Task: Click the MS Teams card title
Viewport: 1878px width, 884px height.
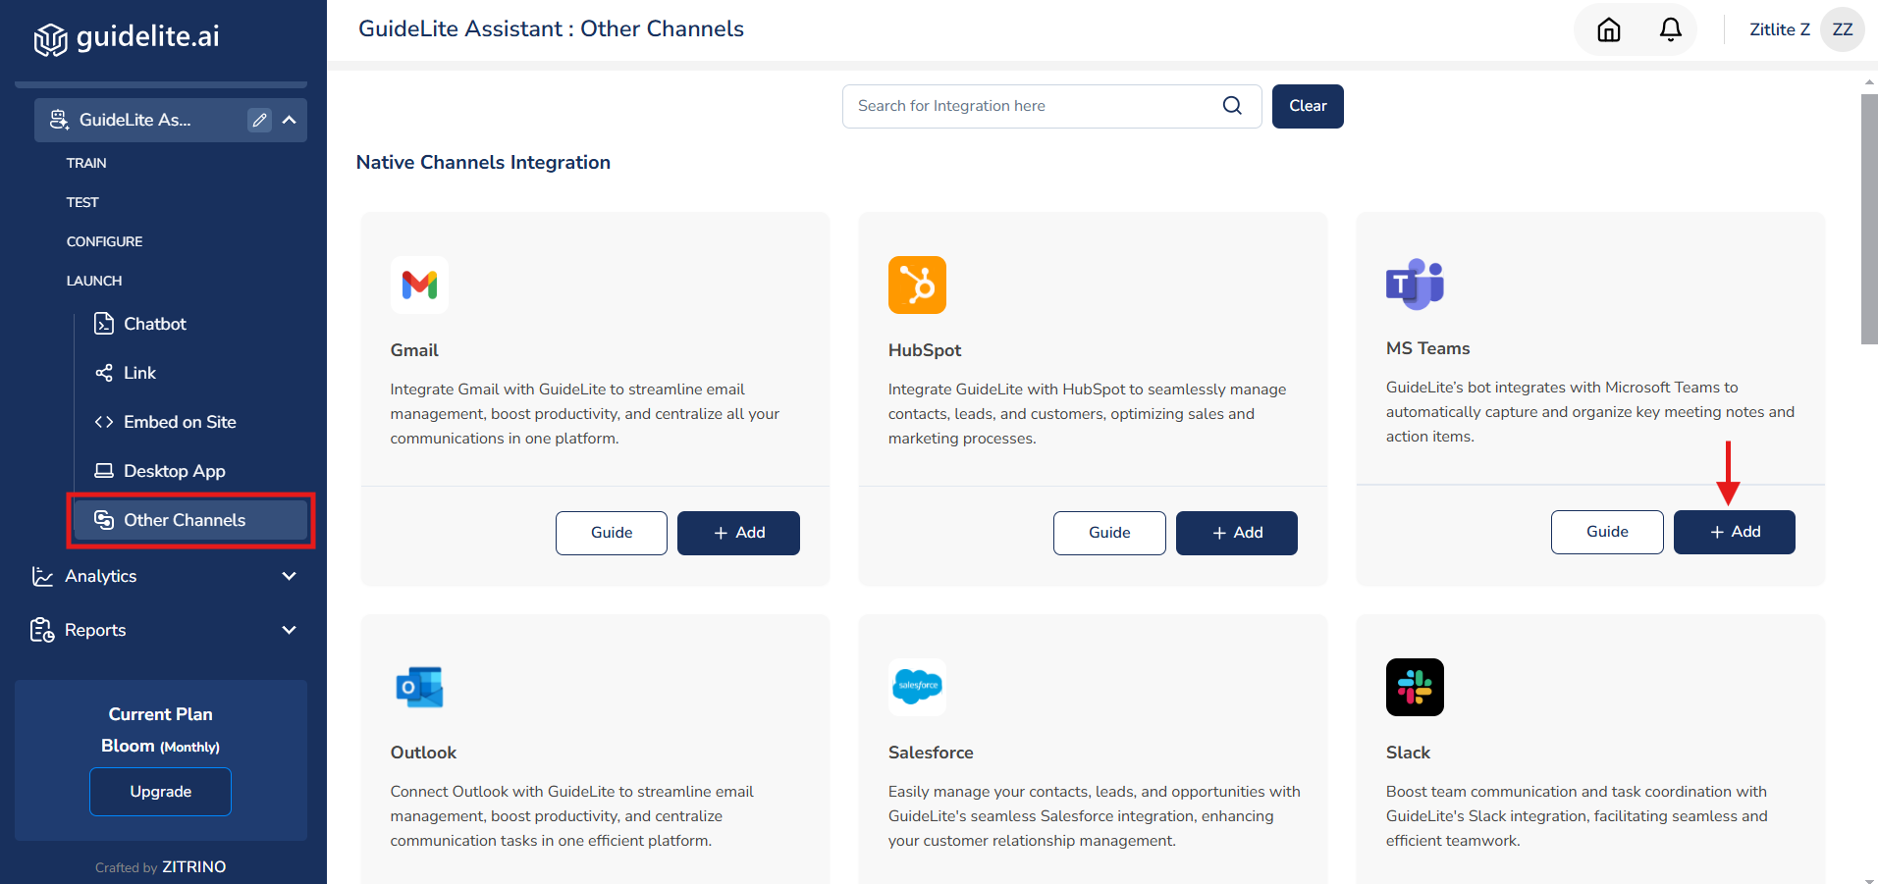Action: [x=1427, y=348]
